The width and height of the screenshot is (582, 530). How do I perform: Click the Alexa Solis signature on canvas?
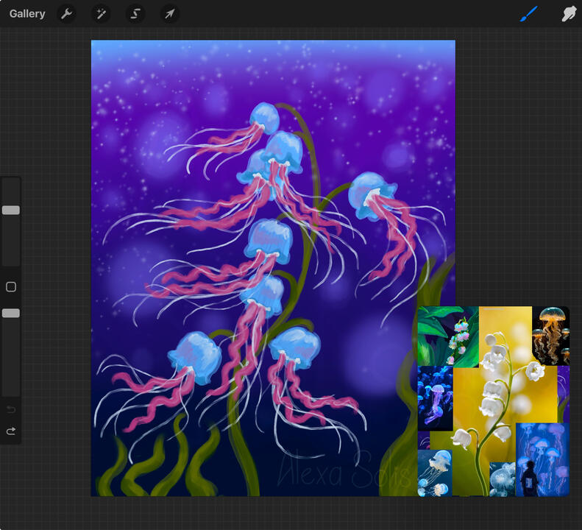coord(342,470)
